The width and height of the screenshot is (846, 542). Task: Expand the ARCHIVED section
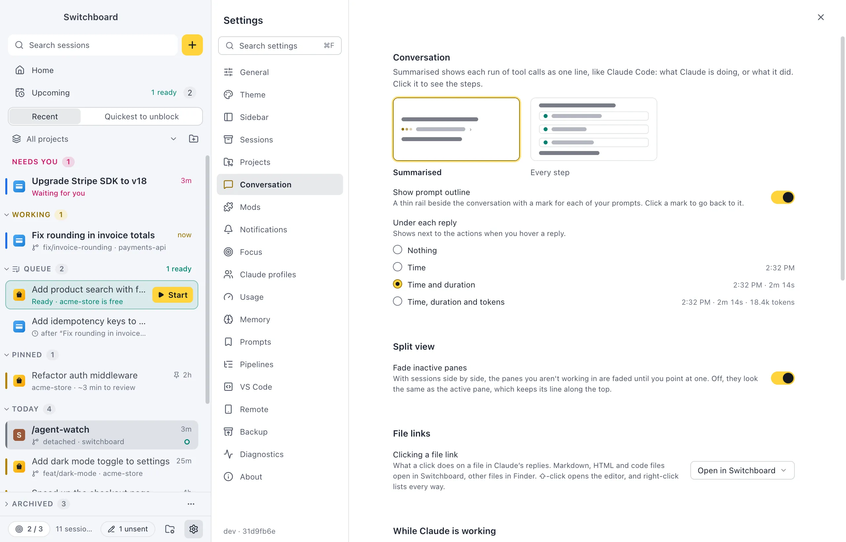click(7, 504)
